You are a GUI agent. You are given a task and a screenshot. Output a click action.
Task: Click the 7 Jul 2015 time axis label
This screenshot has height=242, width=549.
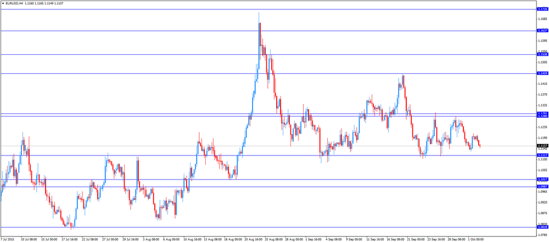(x=8, y=240)
